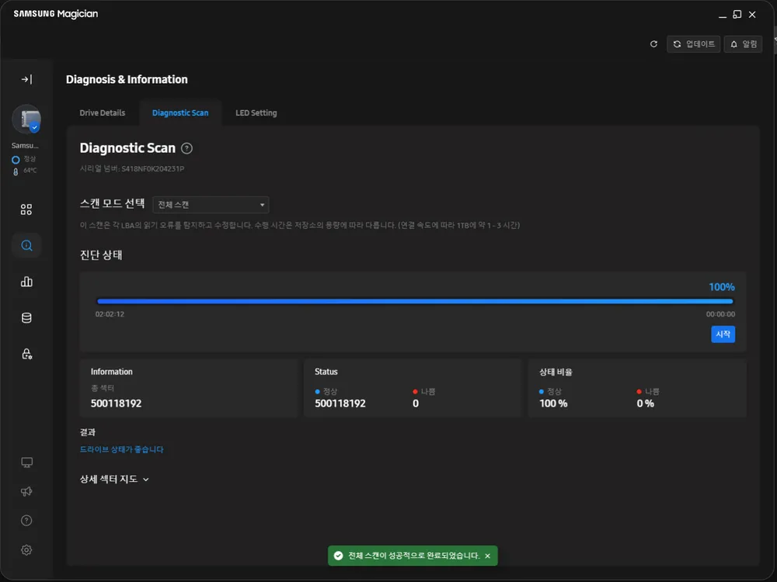This screenshot has width=777, height=582.
Task: Click the monitor icon in lower sidebar
Action: [26, 462]
